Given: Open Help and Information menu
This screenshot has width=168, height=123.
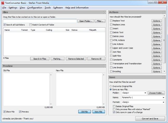Looking at the screenshot, I should point(77,8).
